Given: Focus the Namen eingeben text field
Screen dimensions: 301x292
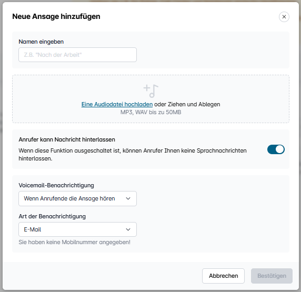Looking at the screenshot, I should (77, 55).
